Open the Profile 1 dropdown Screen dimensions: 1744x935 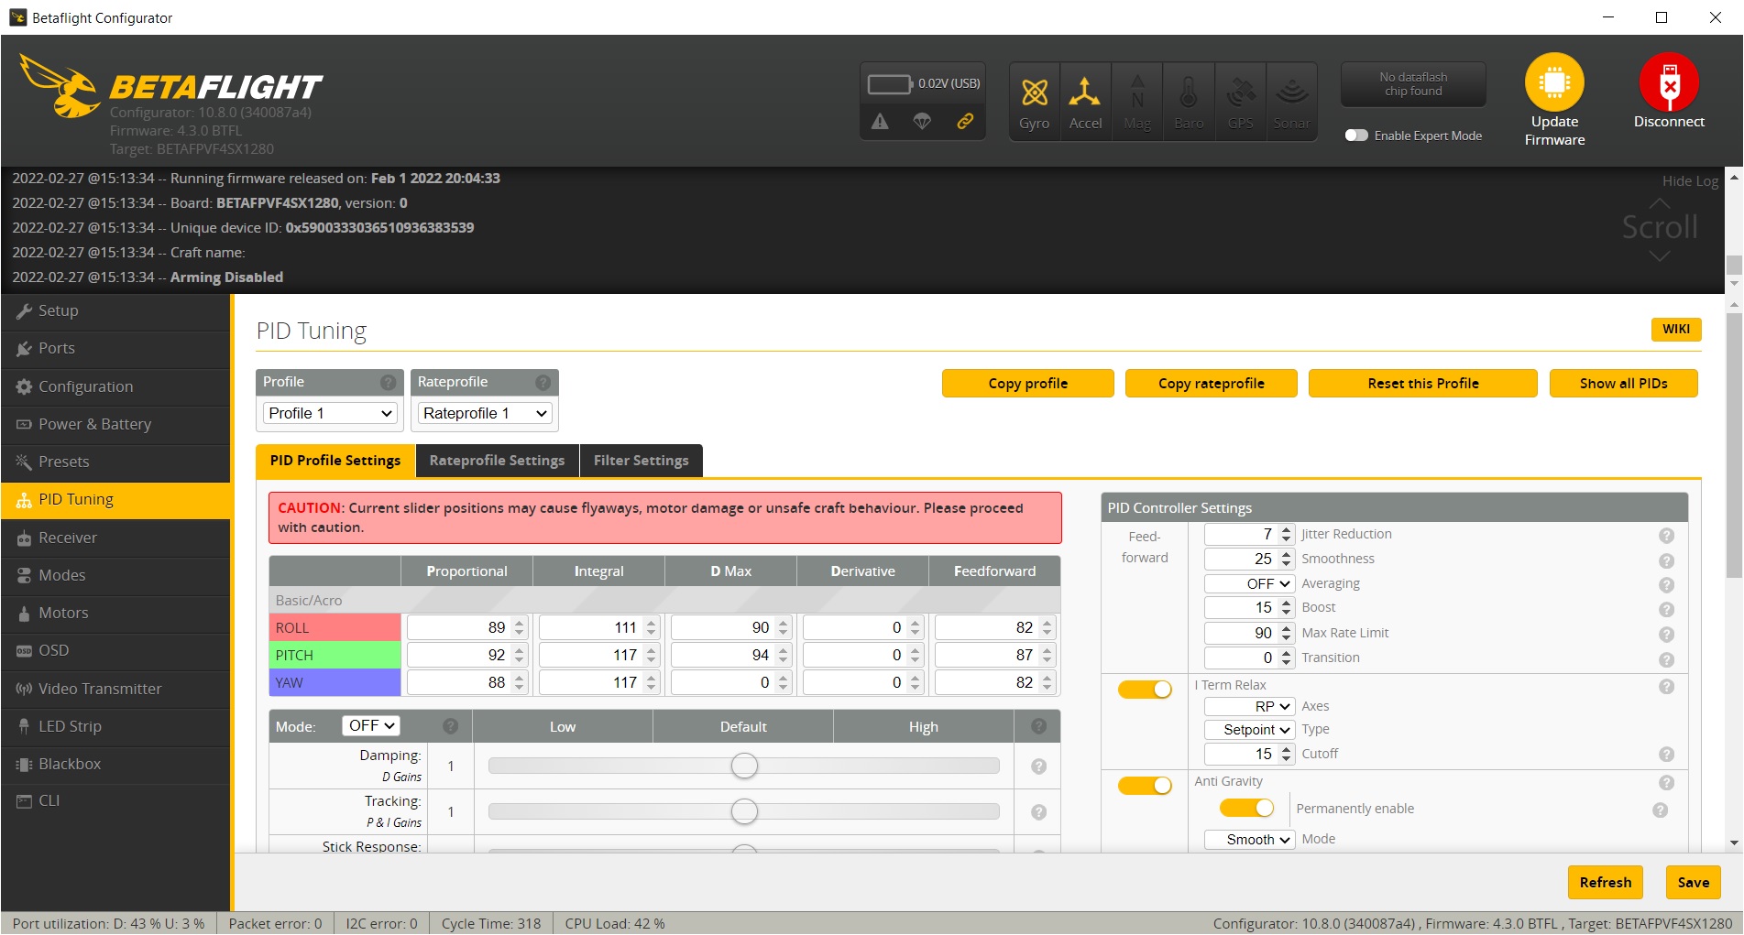pyautogui.click(x=330, y=413)
